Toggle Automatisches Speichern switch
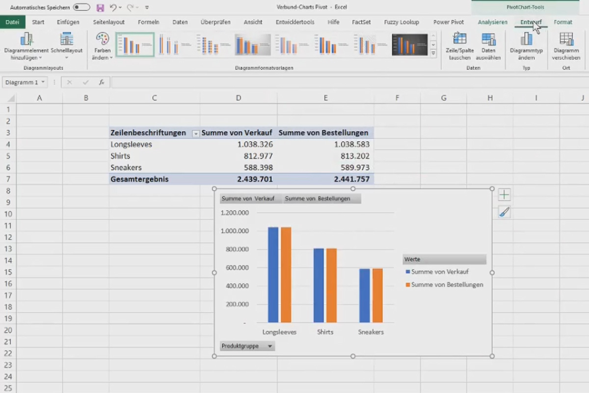This screenshot has height=393, width=589. coord(81,7)
